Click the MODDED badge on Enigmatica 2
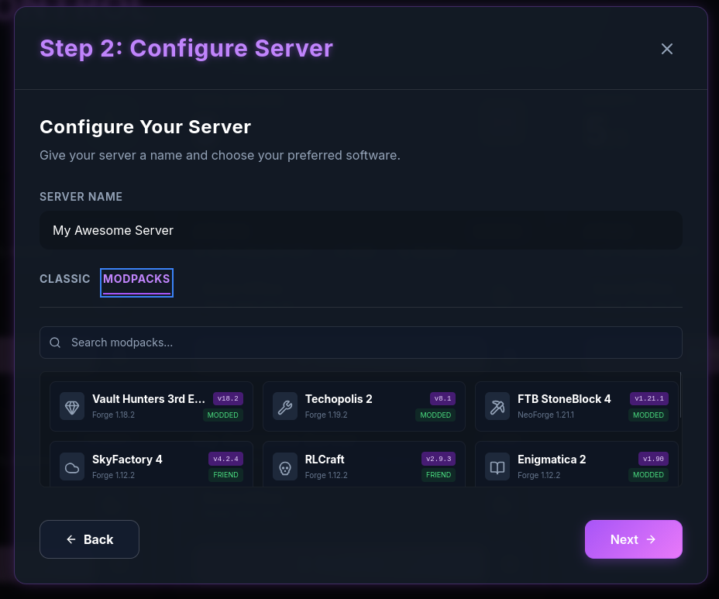 click(x=648, y=475)
